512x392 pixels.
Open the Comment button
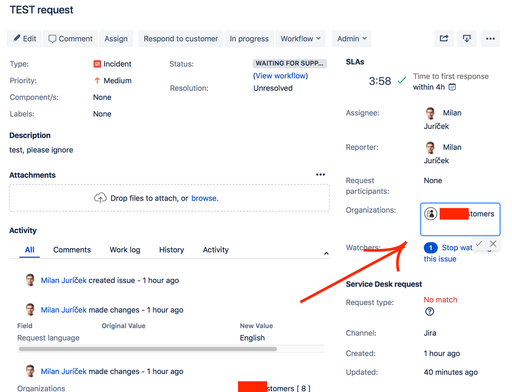[x=71, y=39]
